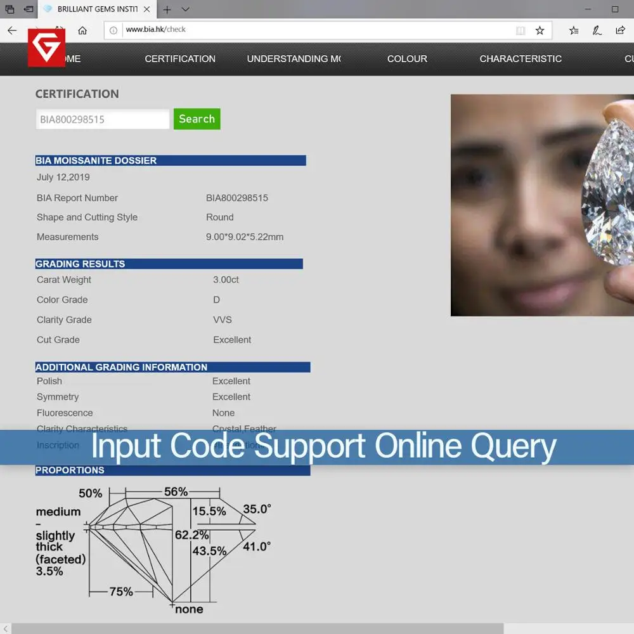The height and width of the screenshot is (634, 634).
Task: Click the clarity grade value VVS
Action: coord(223,320)
